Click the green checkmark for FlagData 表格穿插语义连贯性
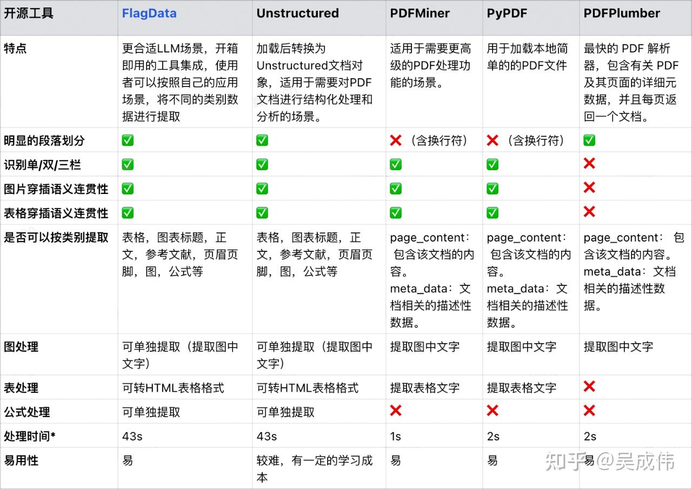The height and width of the screenshot is (489, 692). point(127,212)
